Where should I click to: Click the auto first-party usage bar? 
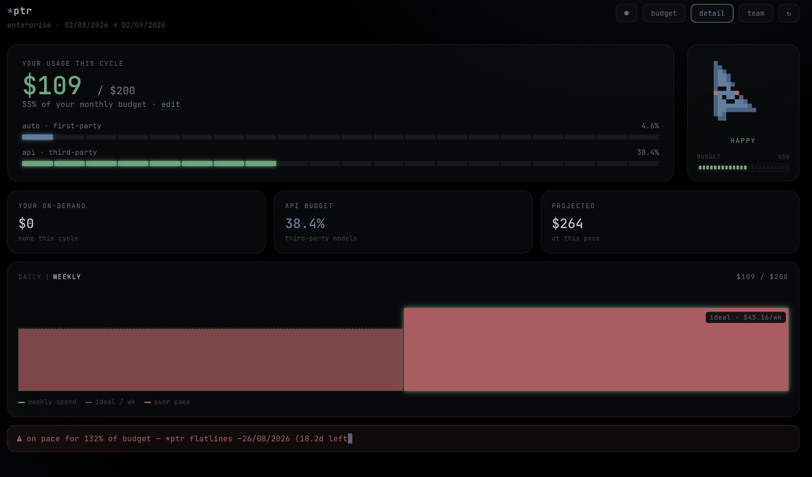(340, 137)
